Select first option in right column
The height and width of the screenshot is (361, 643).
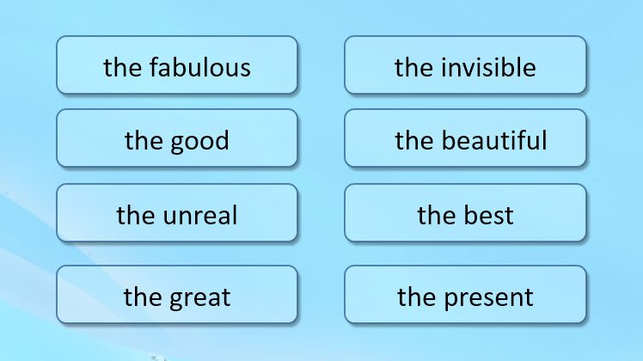click(465, 65)
